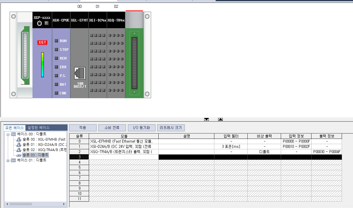353x208 pixels.
Task: Click the P00000 ~ P0000F cell
Action: coord(296,141)
